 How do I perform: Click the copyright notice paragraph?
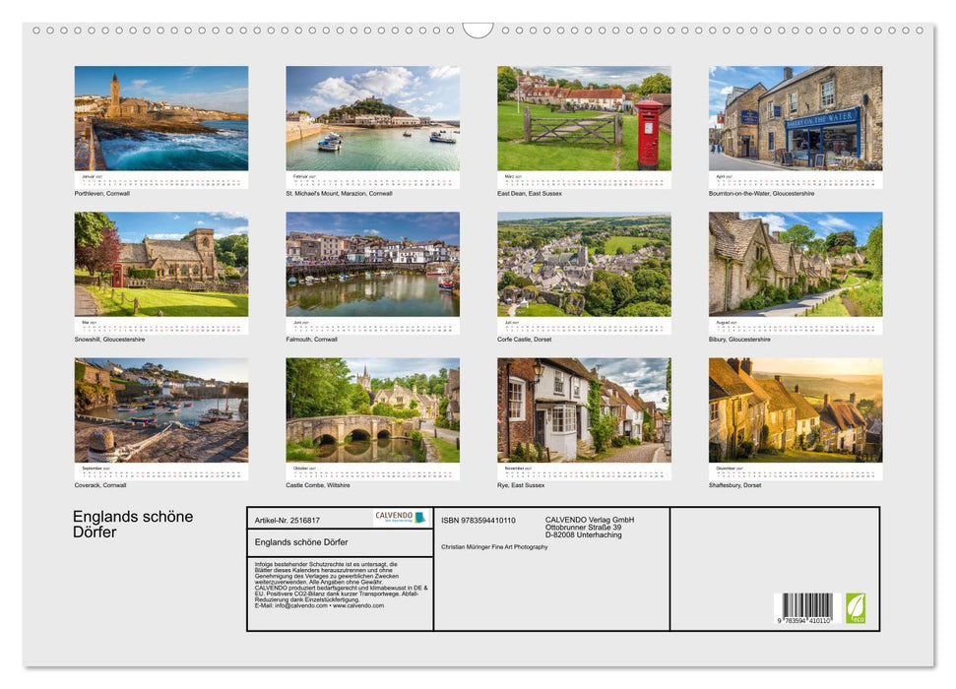(341, 585)
